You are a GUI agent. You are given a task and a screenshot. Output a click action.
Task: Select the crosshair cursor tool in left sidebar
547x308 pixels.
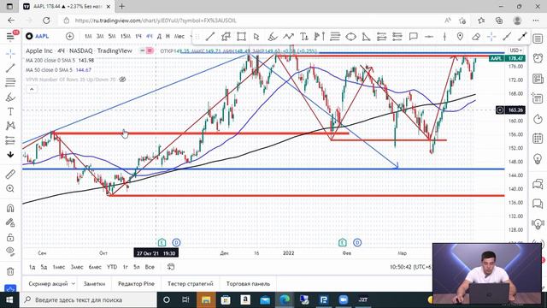pos(10,53)
